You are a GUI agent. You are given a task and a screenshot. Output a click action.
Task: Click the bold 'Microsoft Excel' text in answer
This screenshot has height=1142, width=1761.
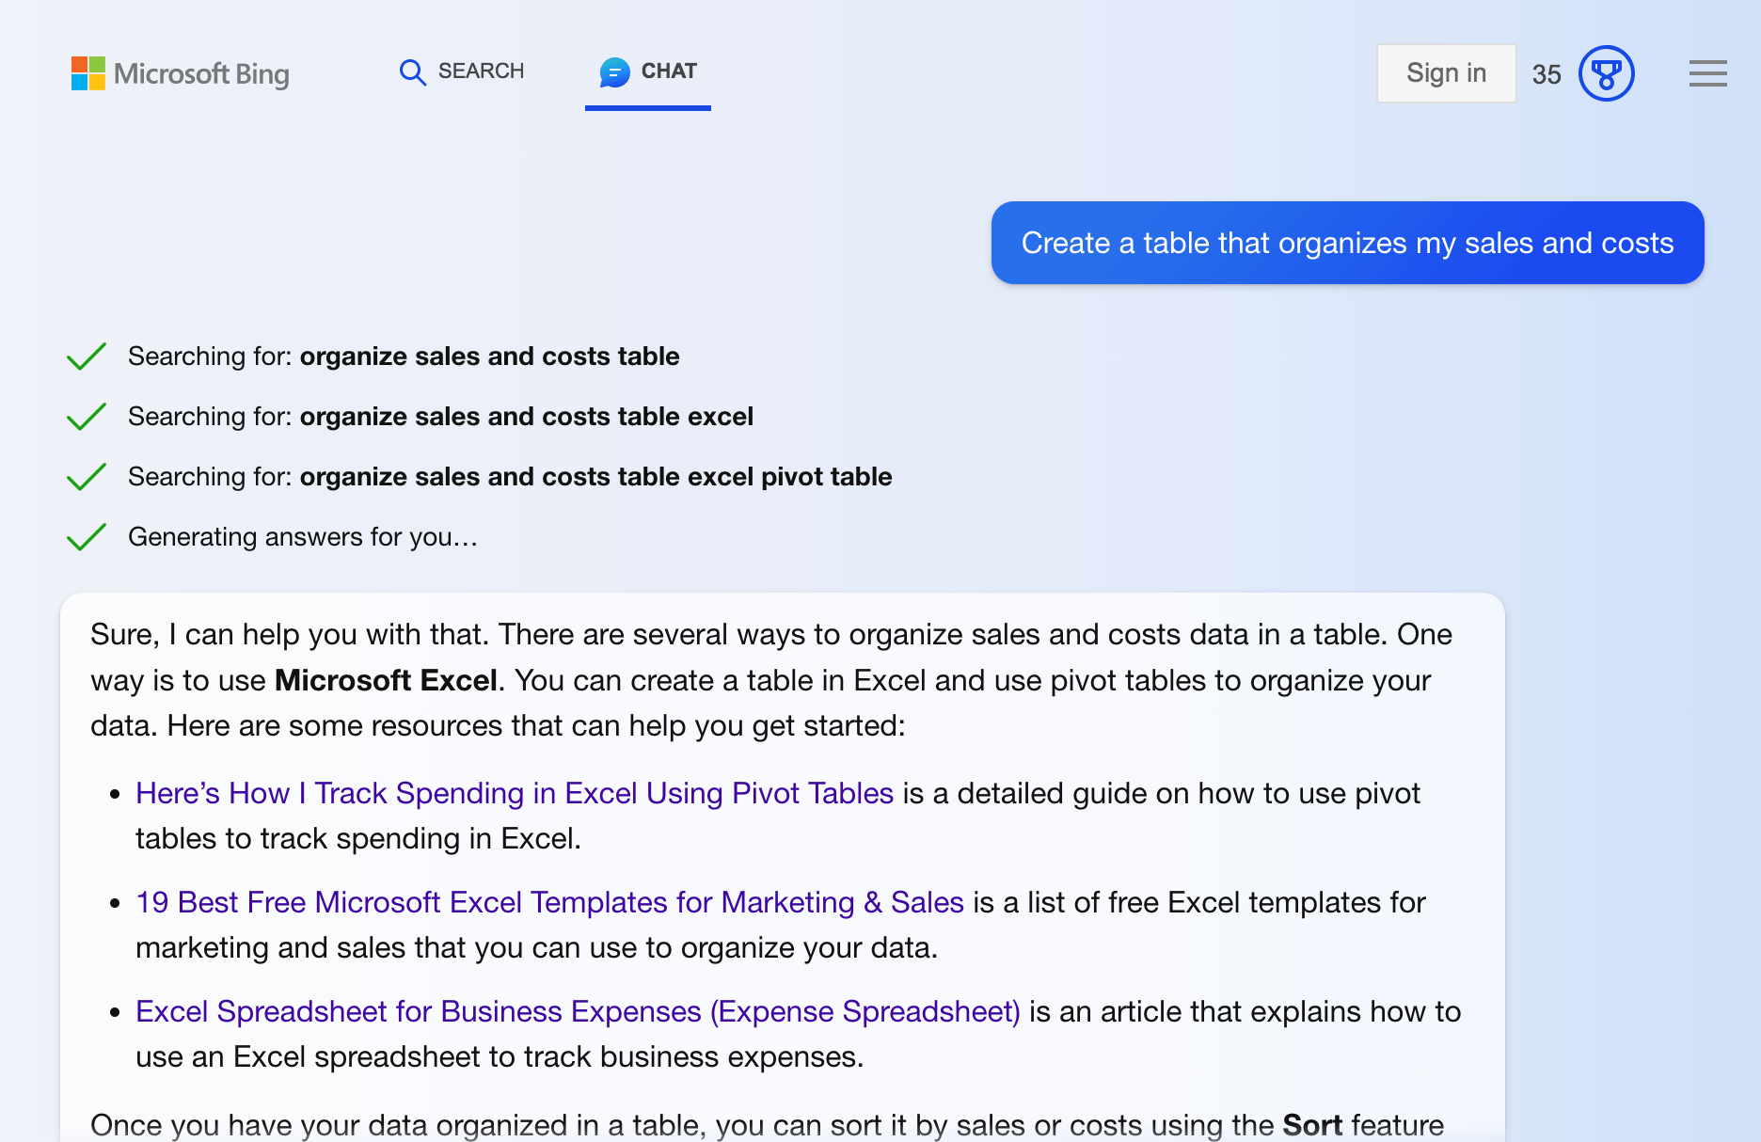click(x=386, y=680)
